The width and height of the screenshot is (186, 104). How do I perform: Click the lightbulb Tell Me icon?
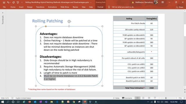coord(109,7)
